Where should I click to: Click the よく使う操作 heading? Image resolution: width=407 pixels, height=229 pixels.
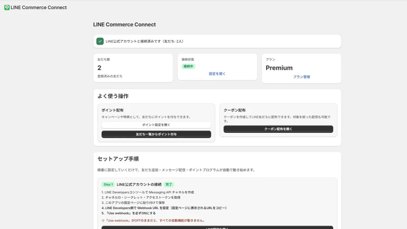113,96
